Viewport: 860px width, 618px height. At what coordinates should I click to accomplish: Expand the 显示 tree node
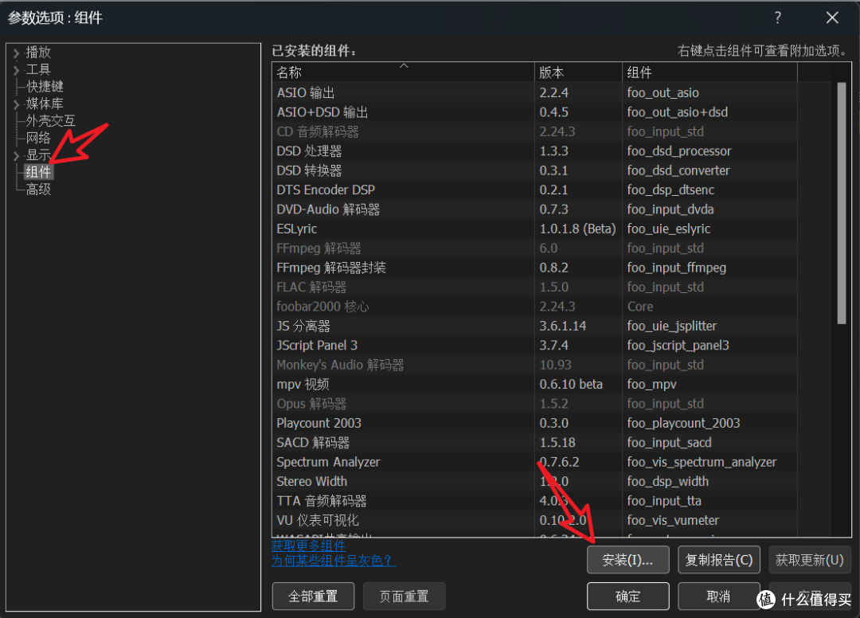tap(16, 156)
